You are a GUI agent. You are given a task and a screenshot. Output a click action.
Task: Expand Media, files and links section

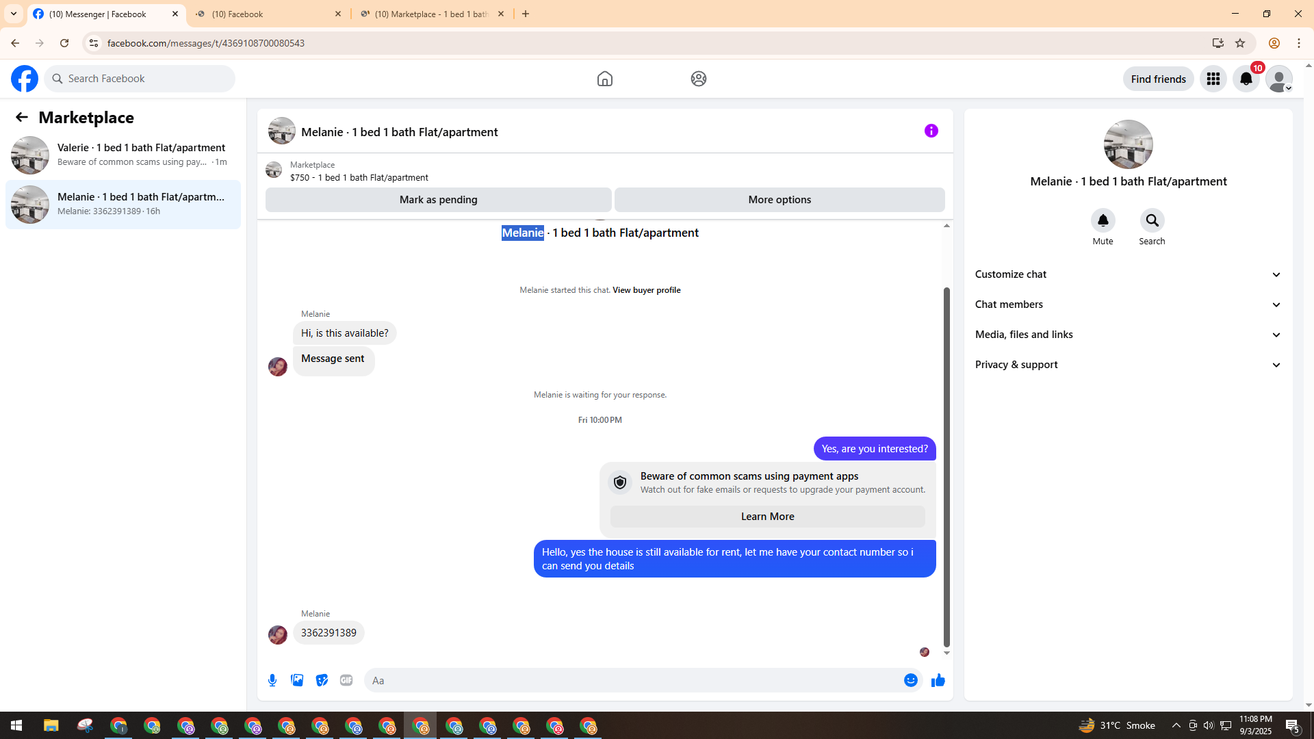pos(1128,335)
